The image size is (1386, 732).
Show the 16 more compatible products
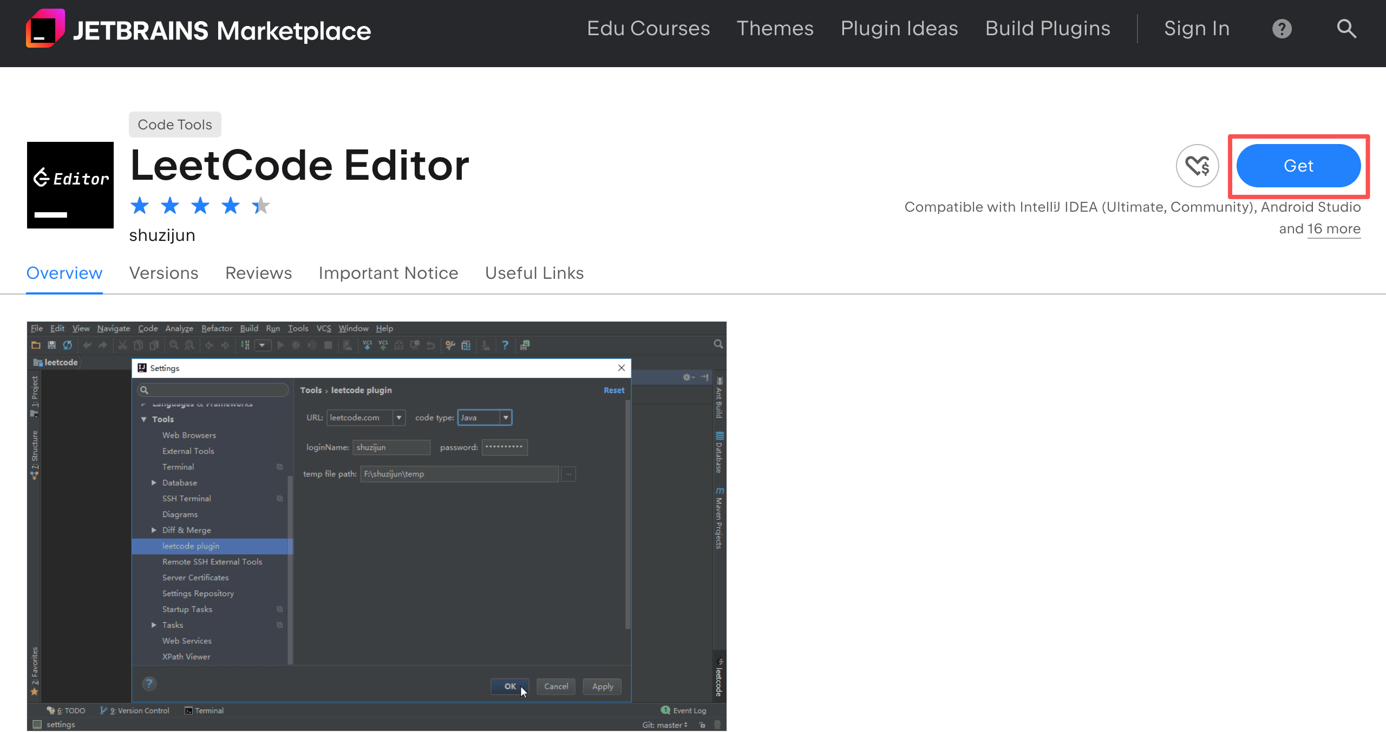1334,228
